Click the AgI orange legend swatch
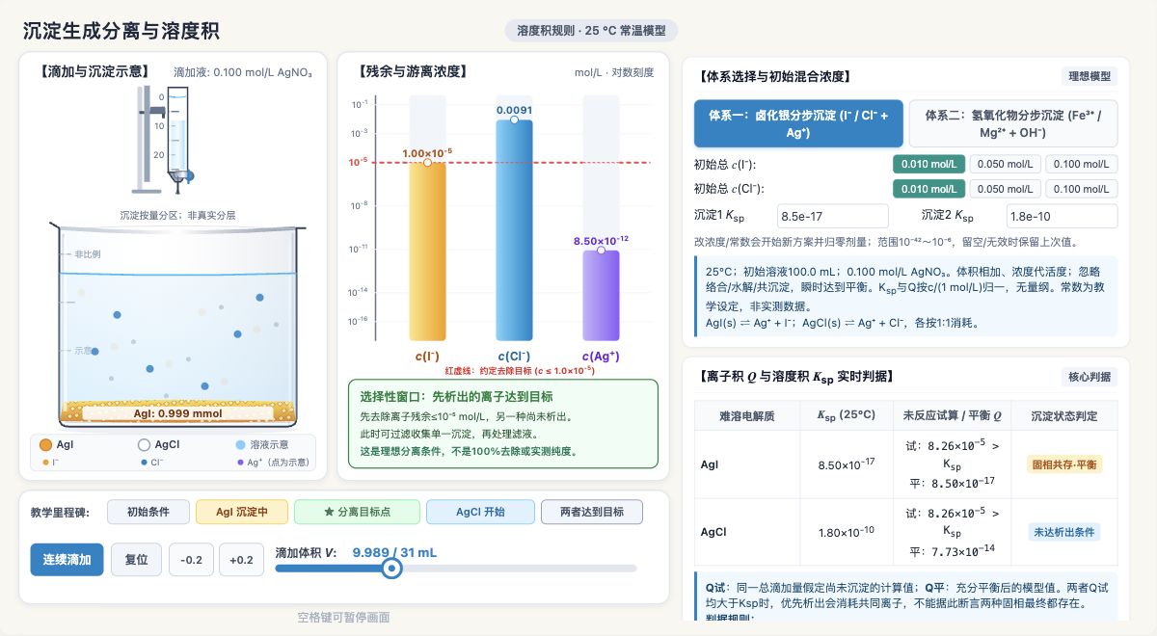 click(45, 445)
